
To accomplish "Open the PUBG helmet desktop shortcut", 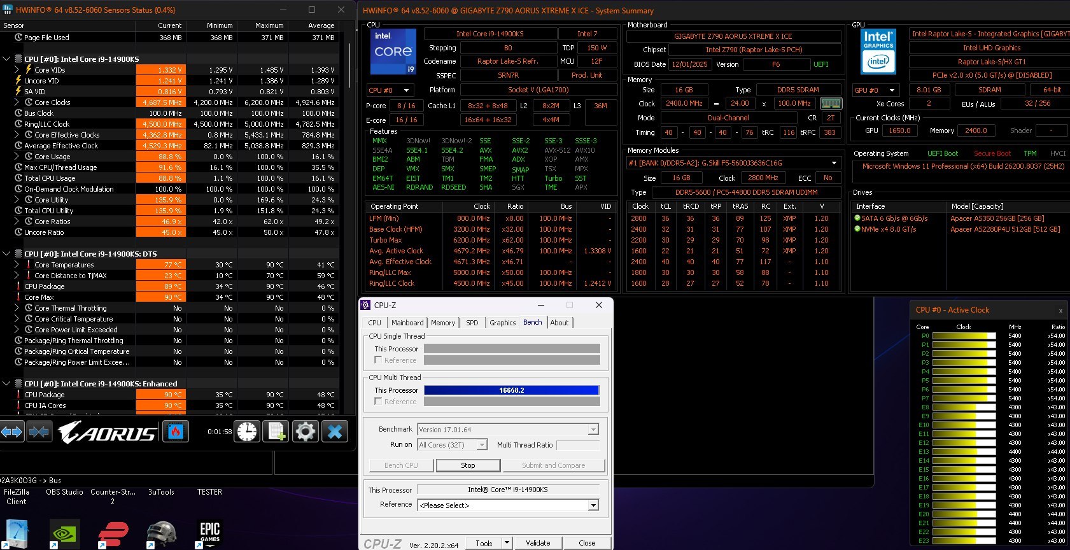I will pos(162,535).
